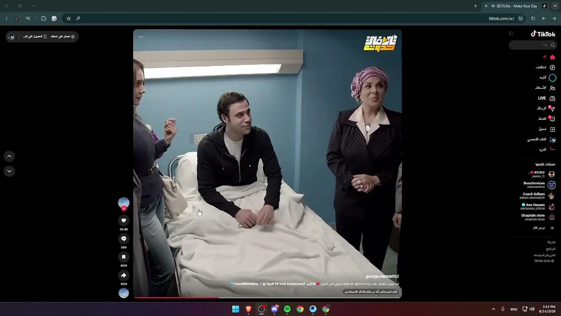The image size is (561, 316).
Task: Open the site info icon beside the URL
Action: pyautogui.click(x=521, y=18)
